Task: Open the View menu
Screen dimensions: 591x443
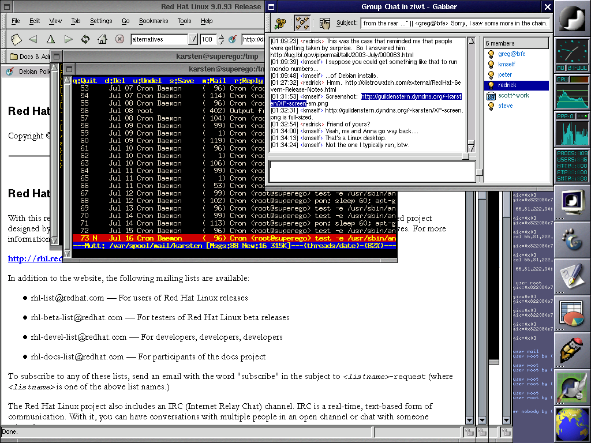Action: point(55,21)
